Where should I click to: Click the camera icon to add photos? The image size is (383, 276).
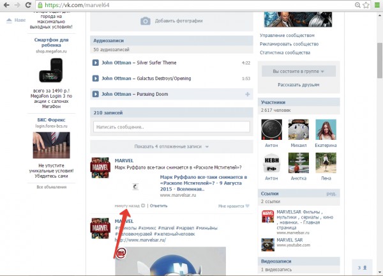click(x=146, y=21)
